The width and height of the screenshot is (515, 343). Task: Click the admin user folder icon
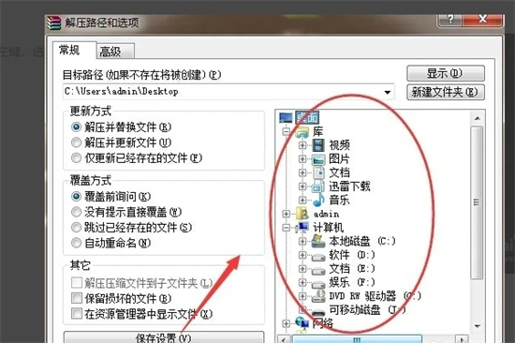302,214
